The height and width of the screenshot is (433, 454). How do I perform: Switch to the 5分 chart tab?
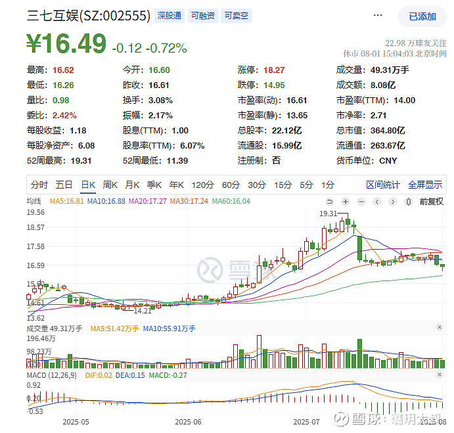click(306, 185)
